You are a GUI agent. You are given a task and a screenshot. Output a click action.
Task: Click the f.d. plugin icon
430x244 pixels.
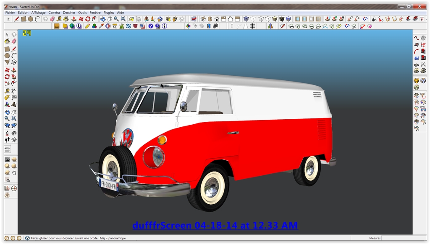[x=115, y=26]
